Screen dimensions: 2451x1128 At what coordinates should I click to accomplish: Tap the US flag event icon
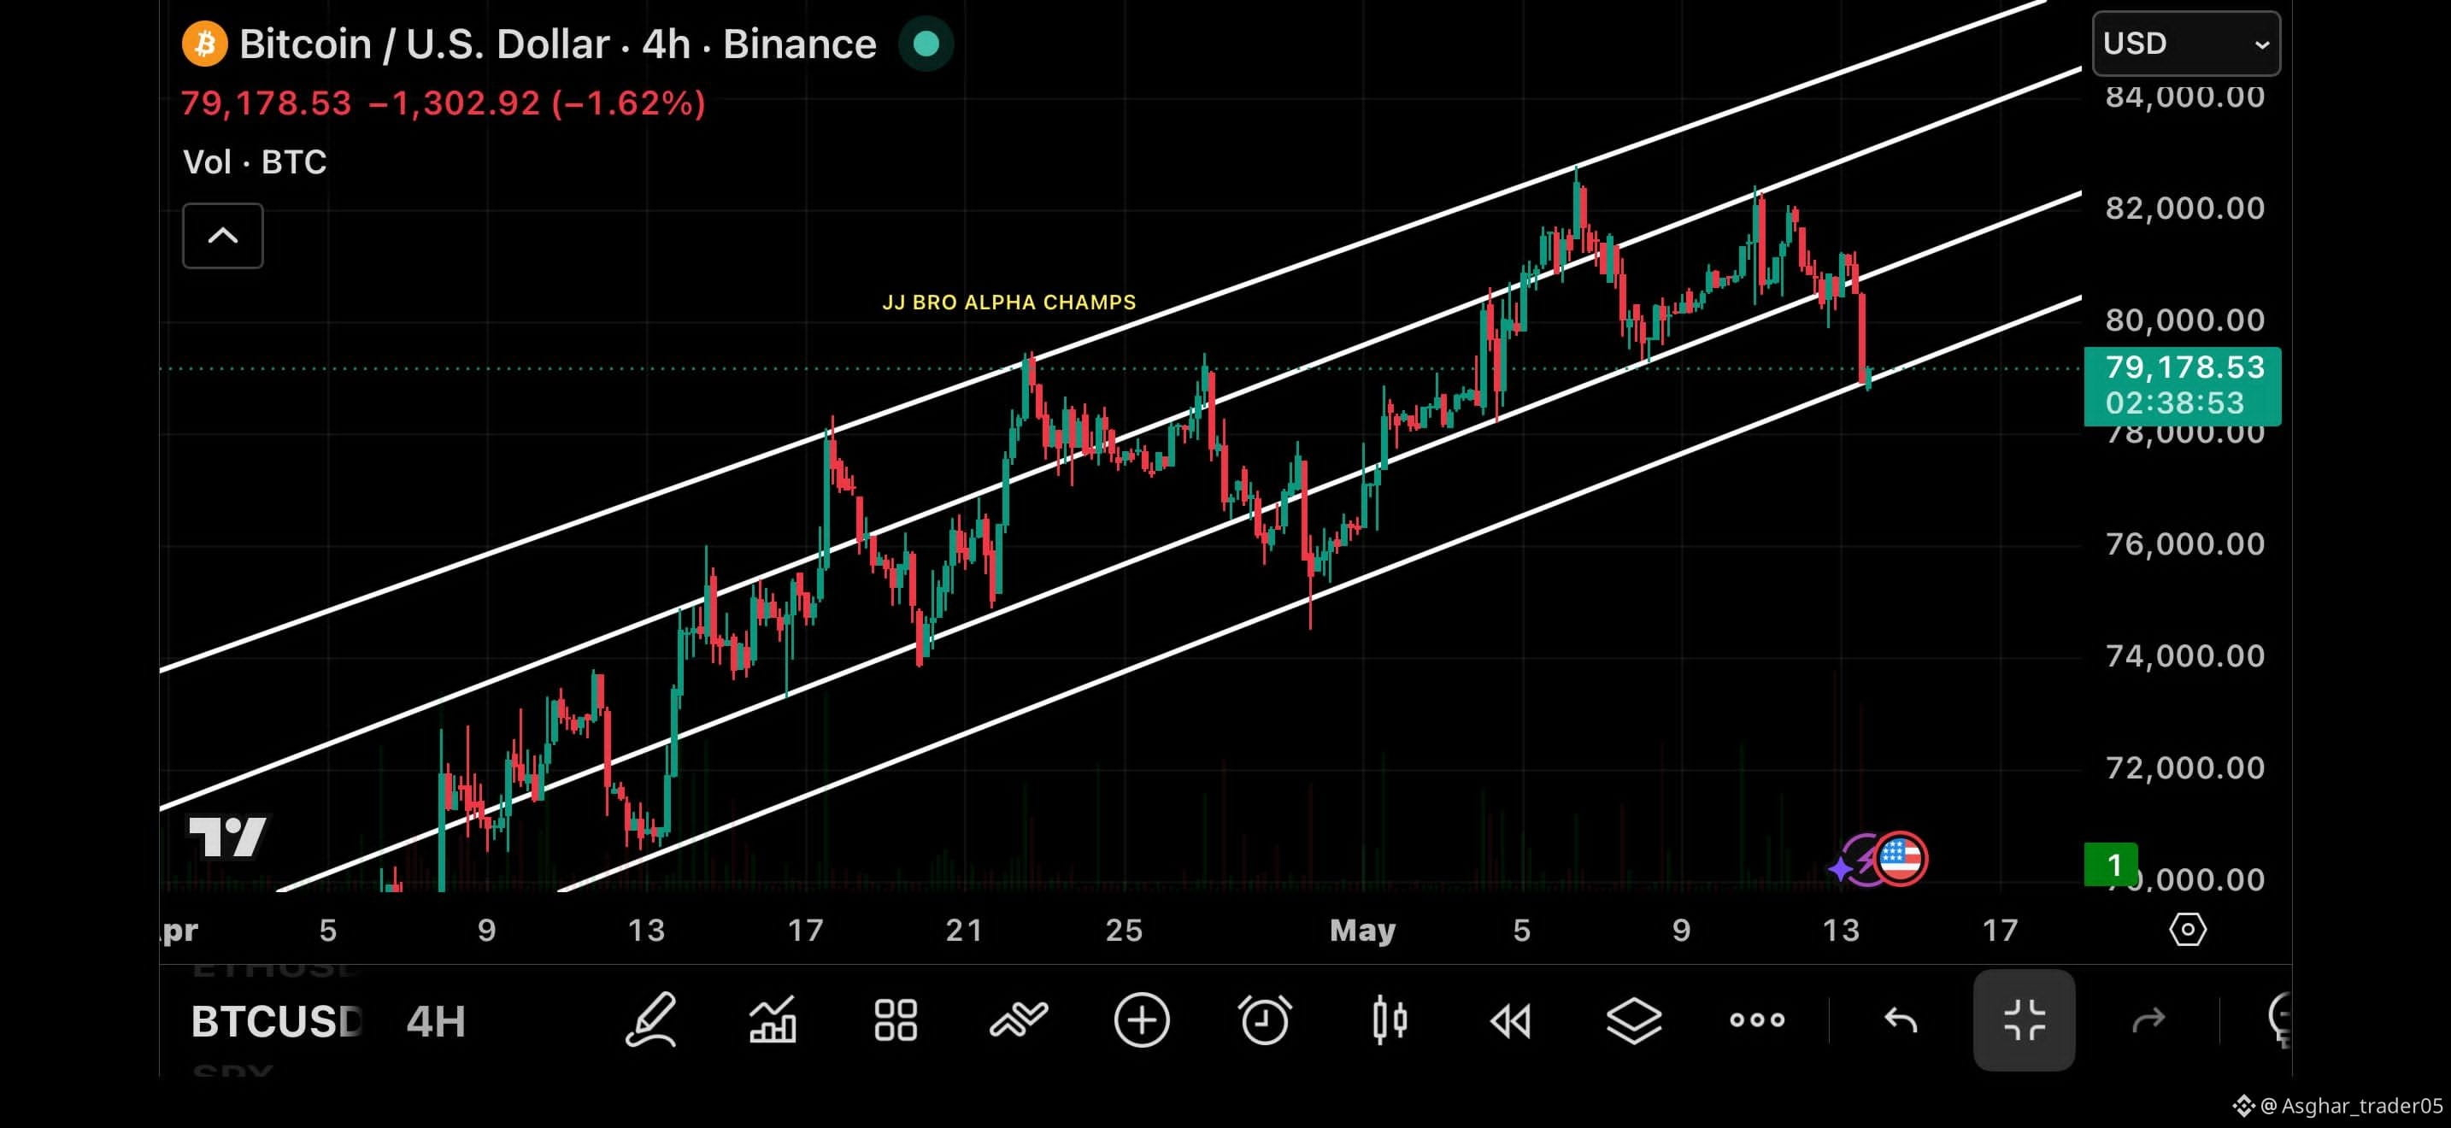pyautogui.click(x=1900, y=859)
